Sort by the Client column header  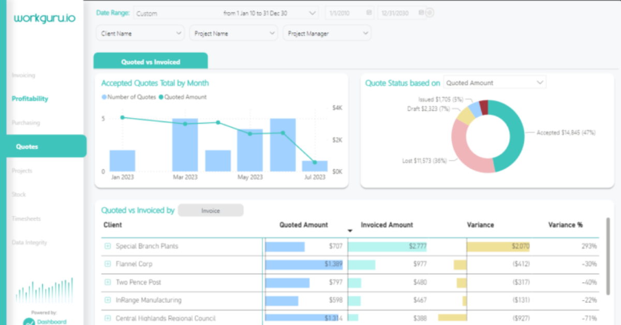click(x=113, y=225)
